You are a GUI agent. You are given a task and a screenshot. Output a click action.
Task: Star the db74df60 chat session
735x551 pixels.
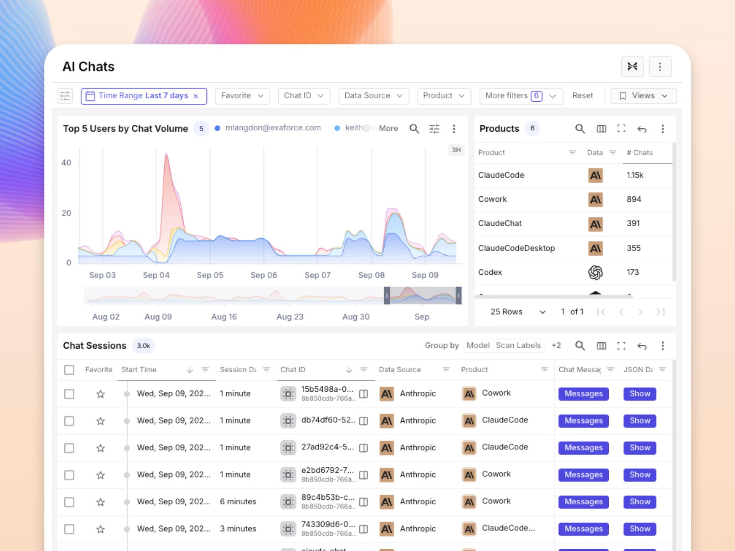(x=100, y=421)
